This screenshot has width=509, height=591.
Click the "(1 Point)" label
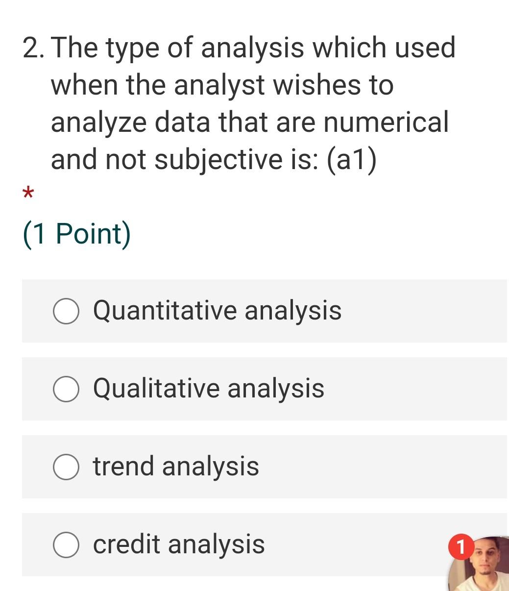tap(77, 233)
